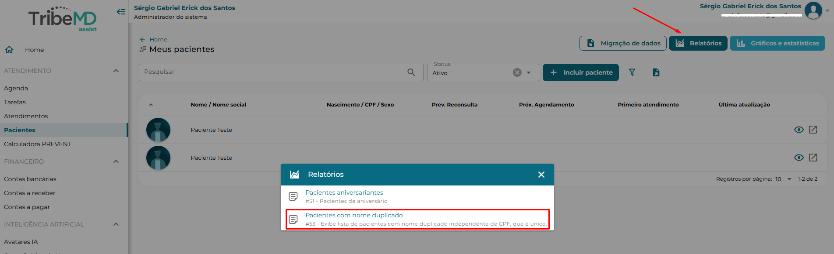
Task: Open Tarefas in the sidebar
Action: [x=15, y=102]
